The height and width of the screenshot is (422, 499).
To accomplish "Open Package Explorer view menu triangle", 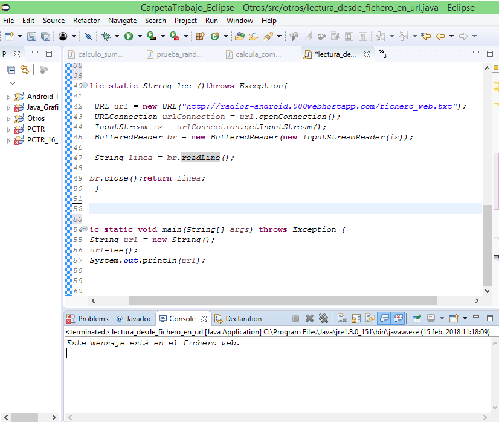I will (x=13, y=83).
